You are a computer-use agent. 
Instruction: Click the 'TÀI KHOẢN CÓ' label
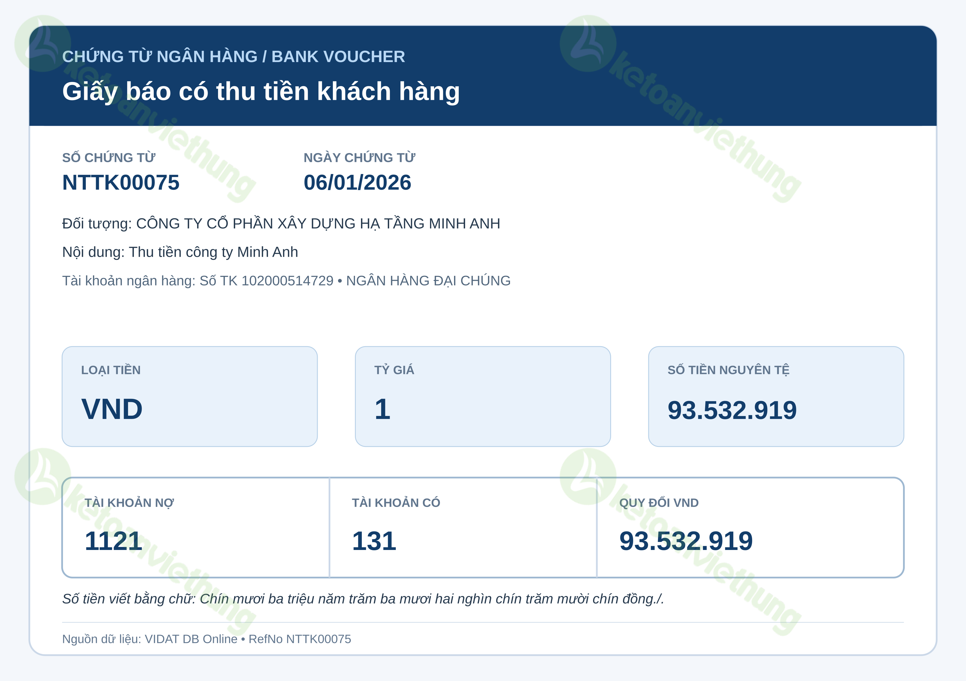(396, 503)
